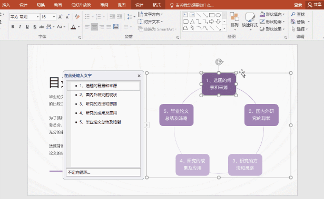
Task: Open the 排列 arrange menu
Action: click(234, 21)
